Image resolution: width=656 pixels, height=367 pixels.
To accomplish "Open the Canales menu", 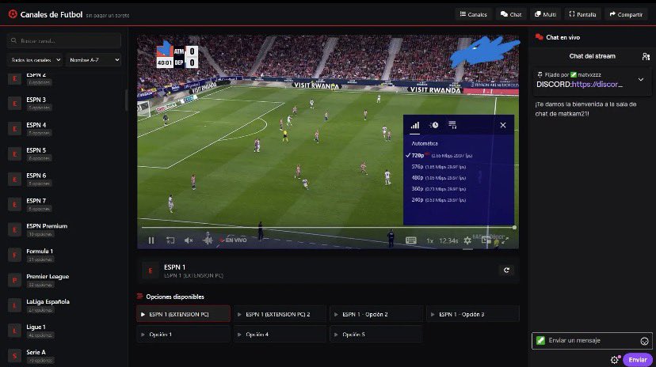I will coord(473,14).
